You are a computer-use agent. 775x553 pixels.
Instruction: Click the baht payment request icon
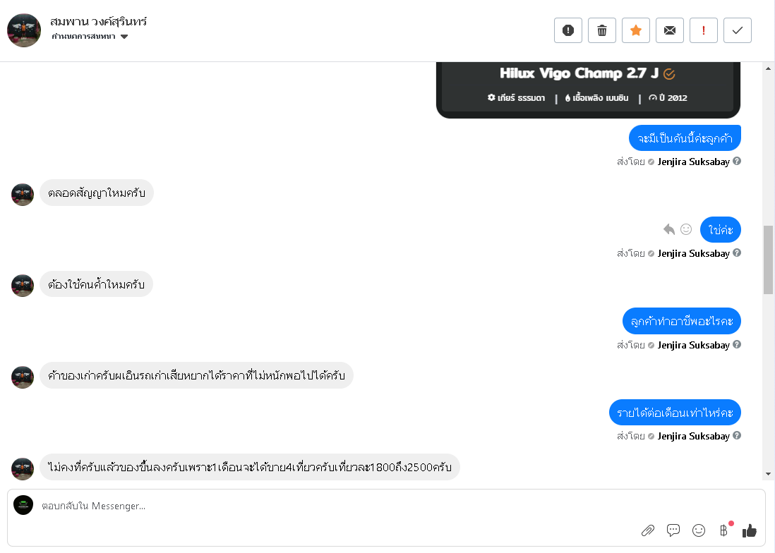click(x=723, y=530)
